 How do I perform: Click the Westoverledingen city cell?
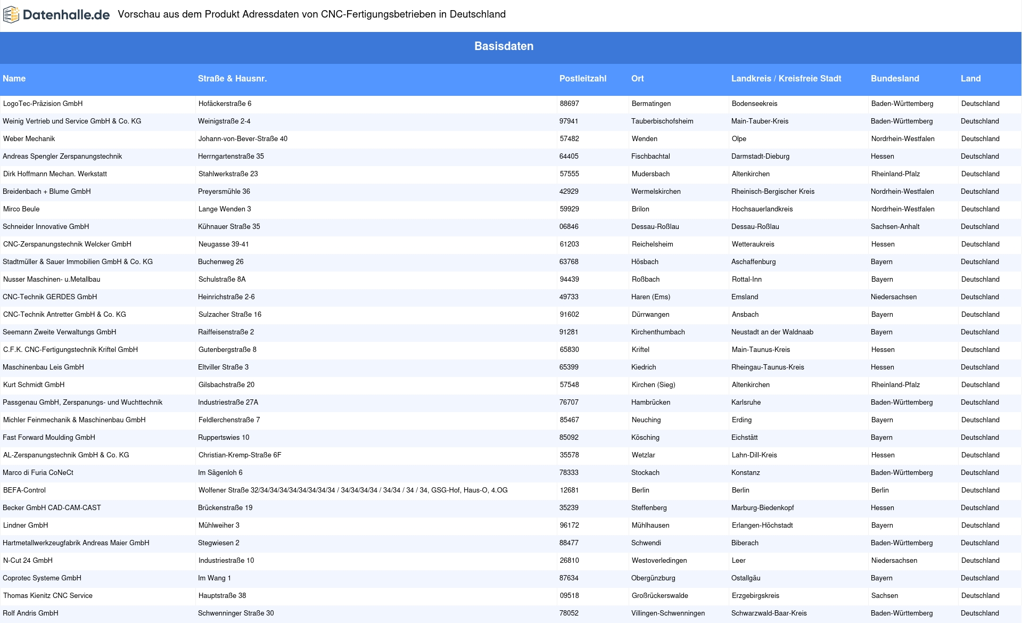[x=660, y=560]
